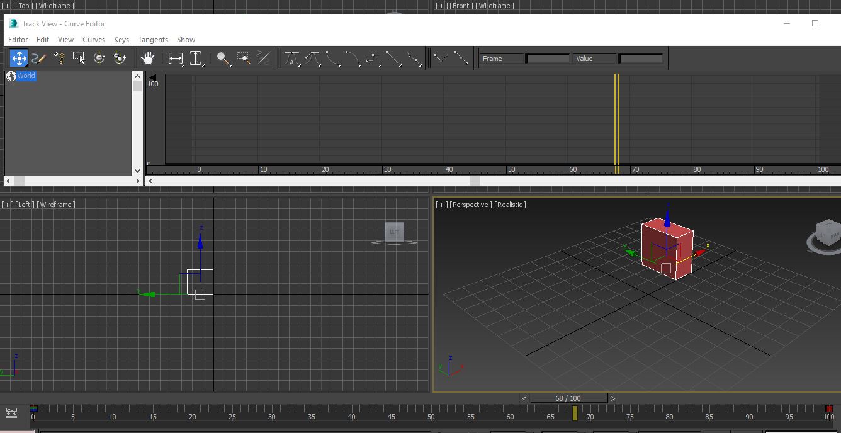Click the Unify Tangents icon
This screenshot has width=841, height=433.
click(461, 59)
